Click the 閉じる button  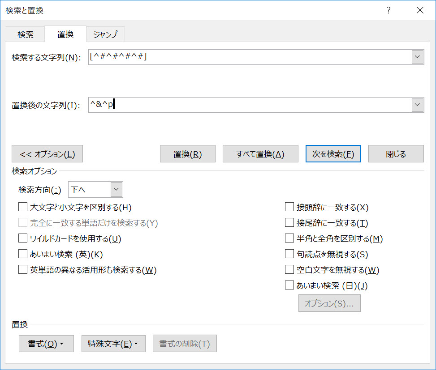point(396,154)
